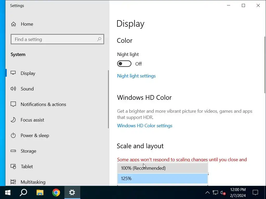Select Display in the sidebar

(x=28, y=73)
